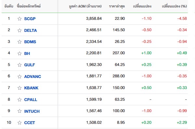This screenshot has width=195, height=129.
Task: Click the star icon beside KBANK
Action: point(19,88)
